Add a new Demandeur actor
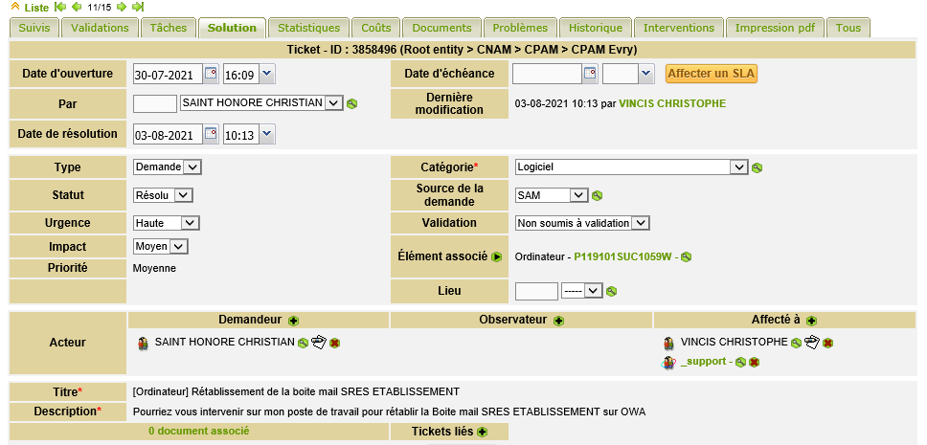 click(x=293, y=321)
